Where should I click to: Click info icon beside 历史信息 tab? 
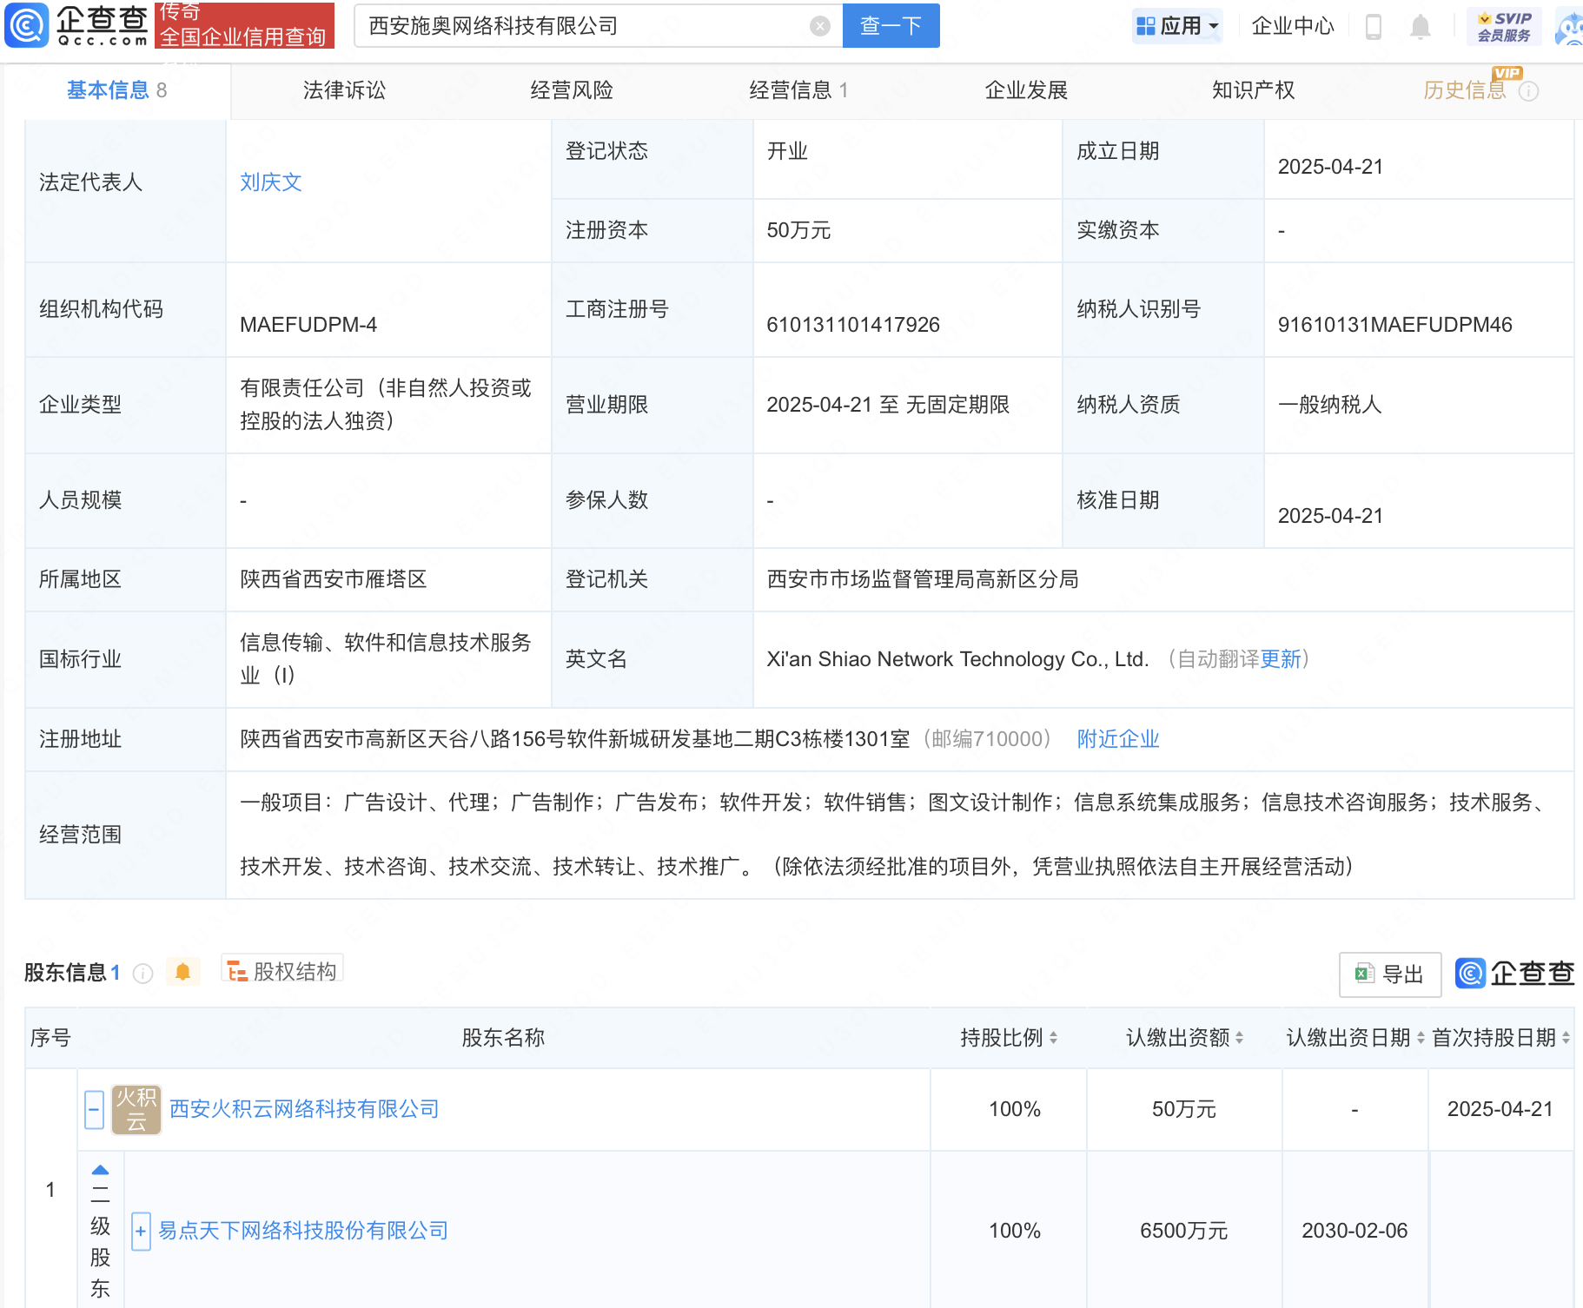(1529, 91)
